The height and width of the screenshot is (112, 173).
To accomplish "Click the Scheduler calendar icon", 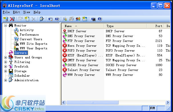I will [11, 76].
